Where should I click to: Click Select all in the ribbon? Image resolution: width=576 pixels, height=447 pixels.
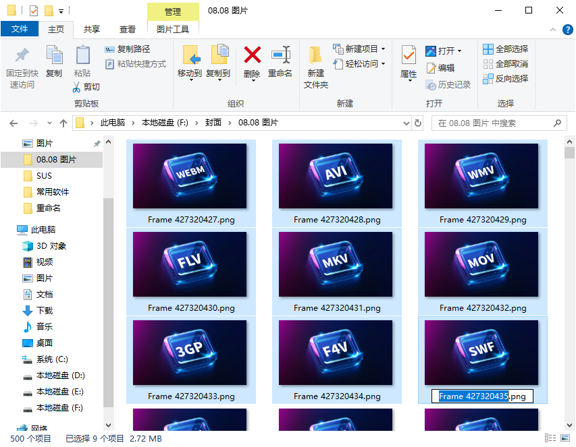pyautogui.click(x=506, y=49)
